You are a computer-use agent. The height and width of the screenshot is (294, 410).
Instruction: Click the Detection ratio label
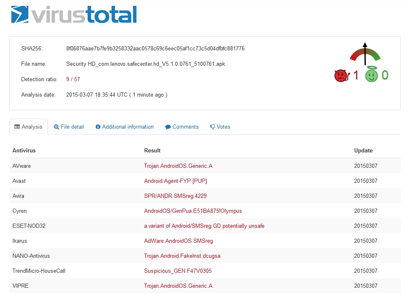(40, 80)
